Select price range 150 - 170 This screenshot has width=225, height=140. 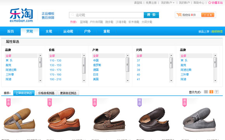coord(55,70)
